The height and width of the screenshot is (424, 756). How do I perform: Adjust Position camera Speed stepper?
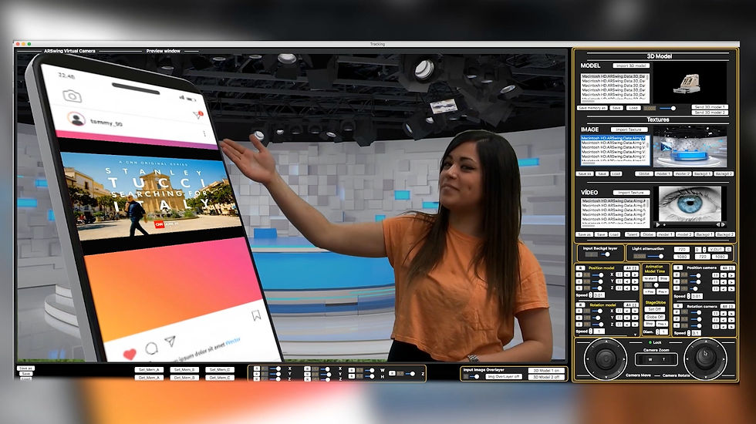[x=688, y=296]
